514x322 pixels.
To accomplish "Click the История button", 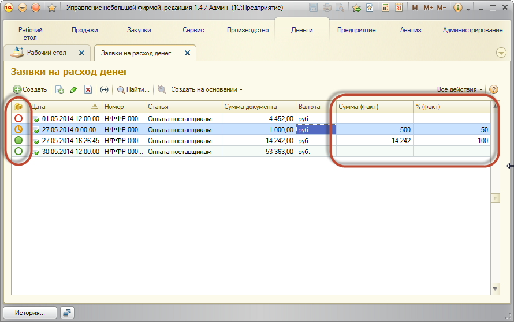I will 30,313.
